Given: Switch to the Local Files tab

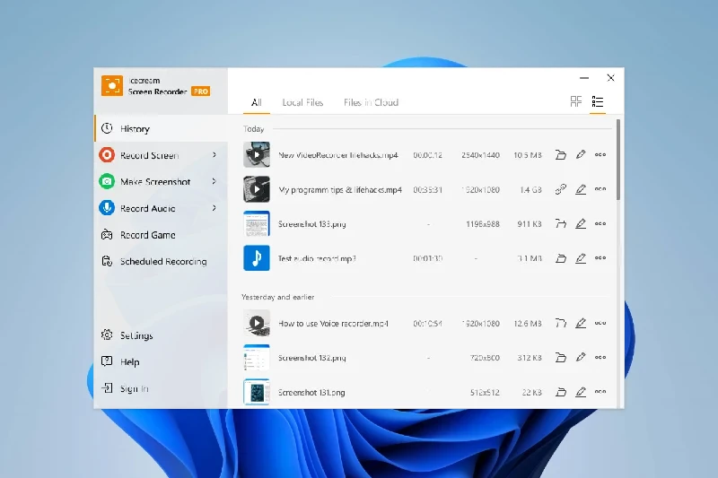Looking at the screenshot, I should tap(302, 102).
